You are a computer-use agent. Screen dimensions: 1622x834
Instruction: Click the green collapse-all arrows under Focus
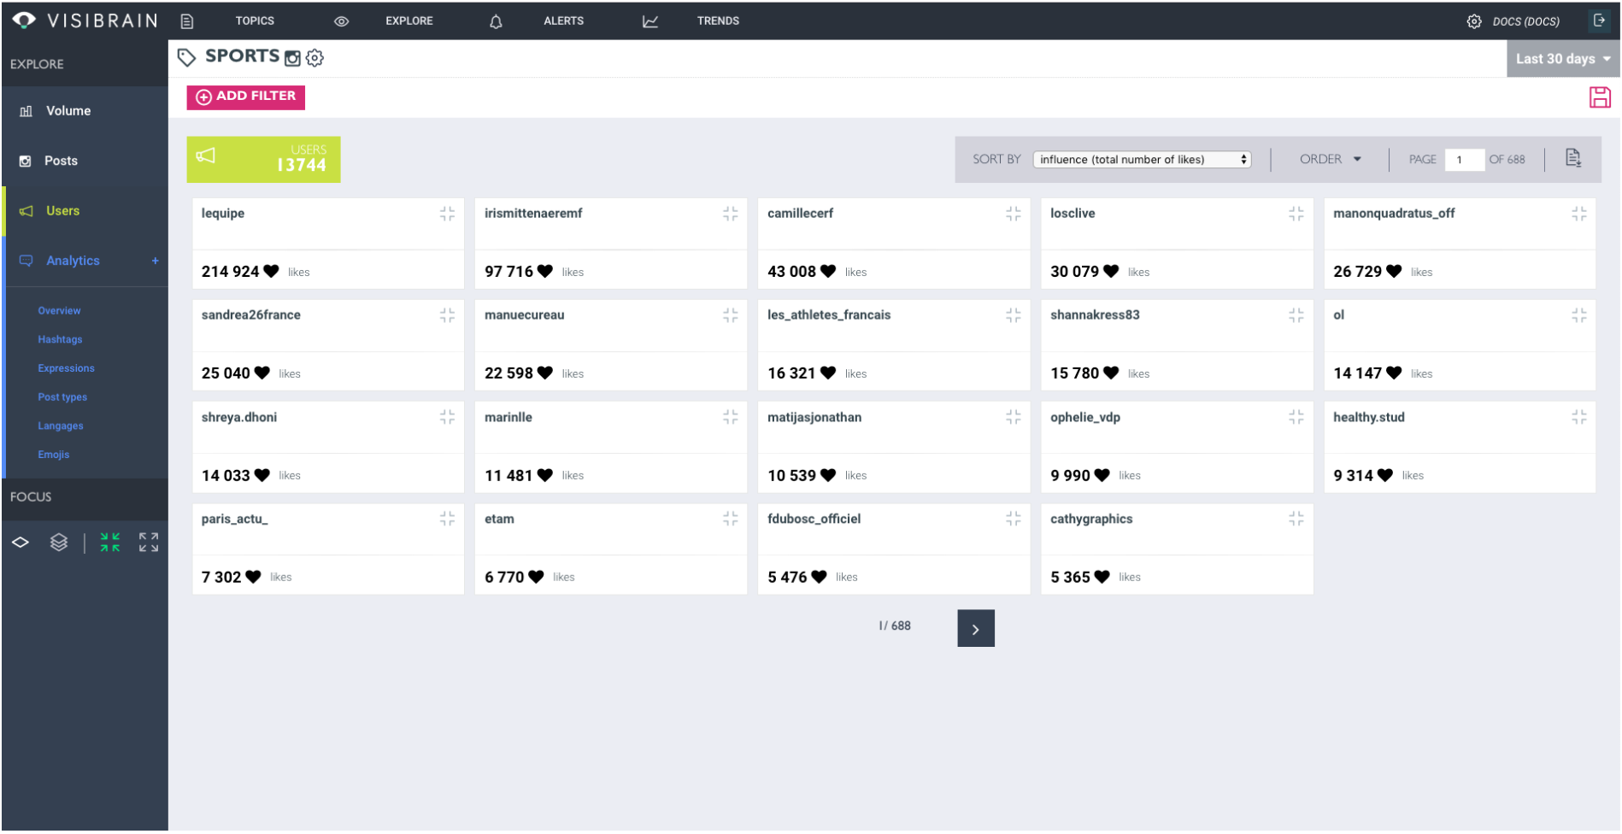click(x=110, y=543)
